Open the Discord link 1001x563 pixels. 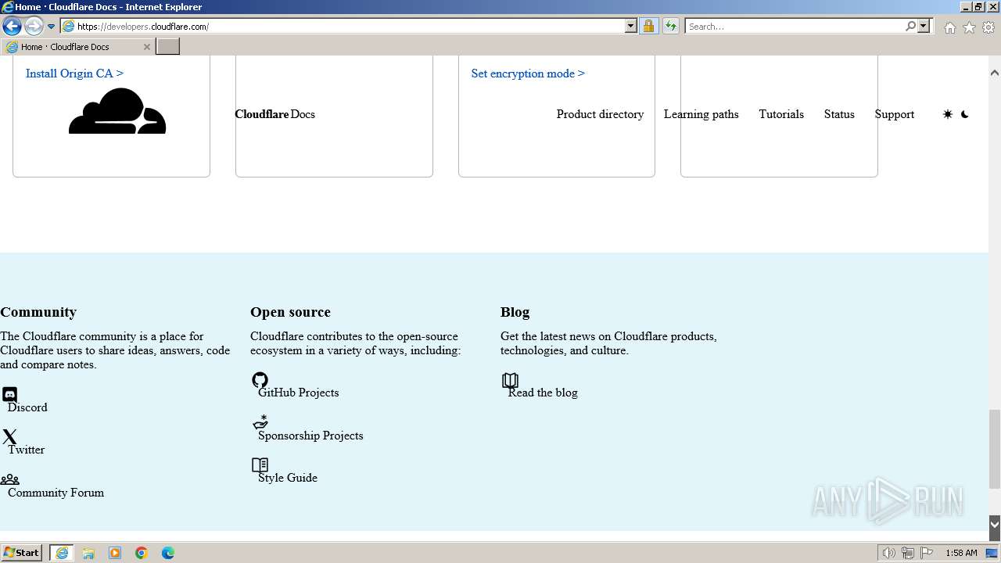click(x=27, y=407)
